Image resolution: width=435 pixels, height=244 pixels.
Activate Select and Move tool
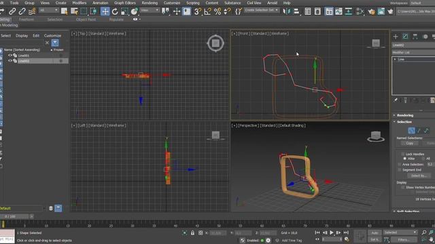[x=105, y=12]
